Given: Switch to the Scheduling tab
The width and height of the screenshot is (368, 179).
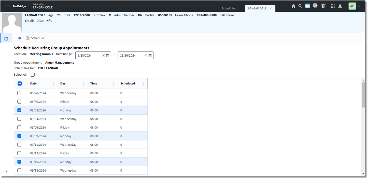Looking at the screenshot, I should tap(229, 8).
